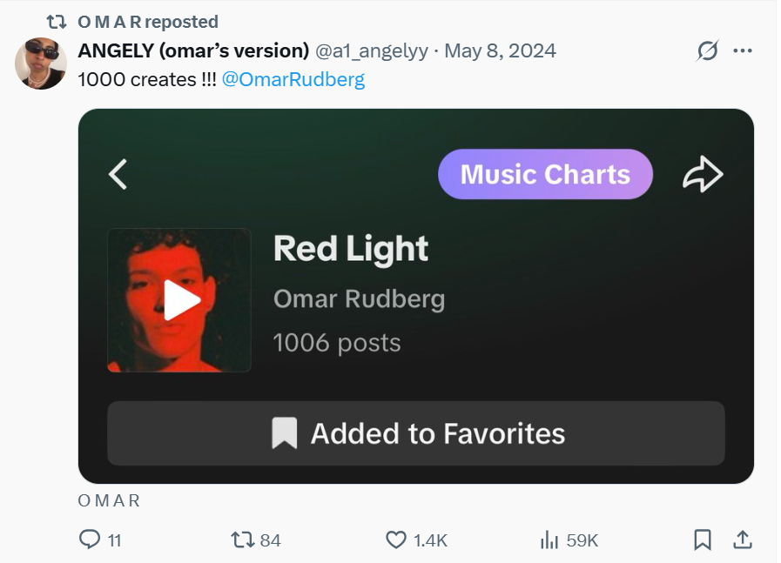Open the @a1_angelyy handle

pyautogui.click(x=372, y=50)
